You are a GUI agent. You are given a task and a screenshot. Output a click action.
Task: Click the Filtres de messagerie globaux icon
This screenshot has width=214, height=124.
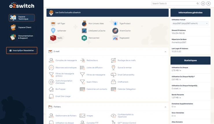(51, 75)
